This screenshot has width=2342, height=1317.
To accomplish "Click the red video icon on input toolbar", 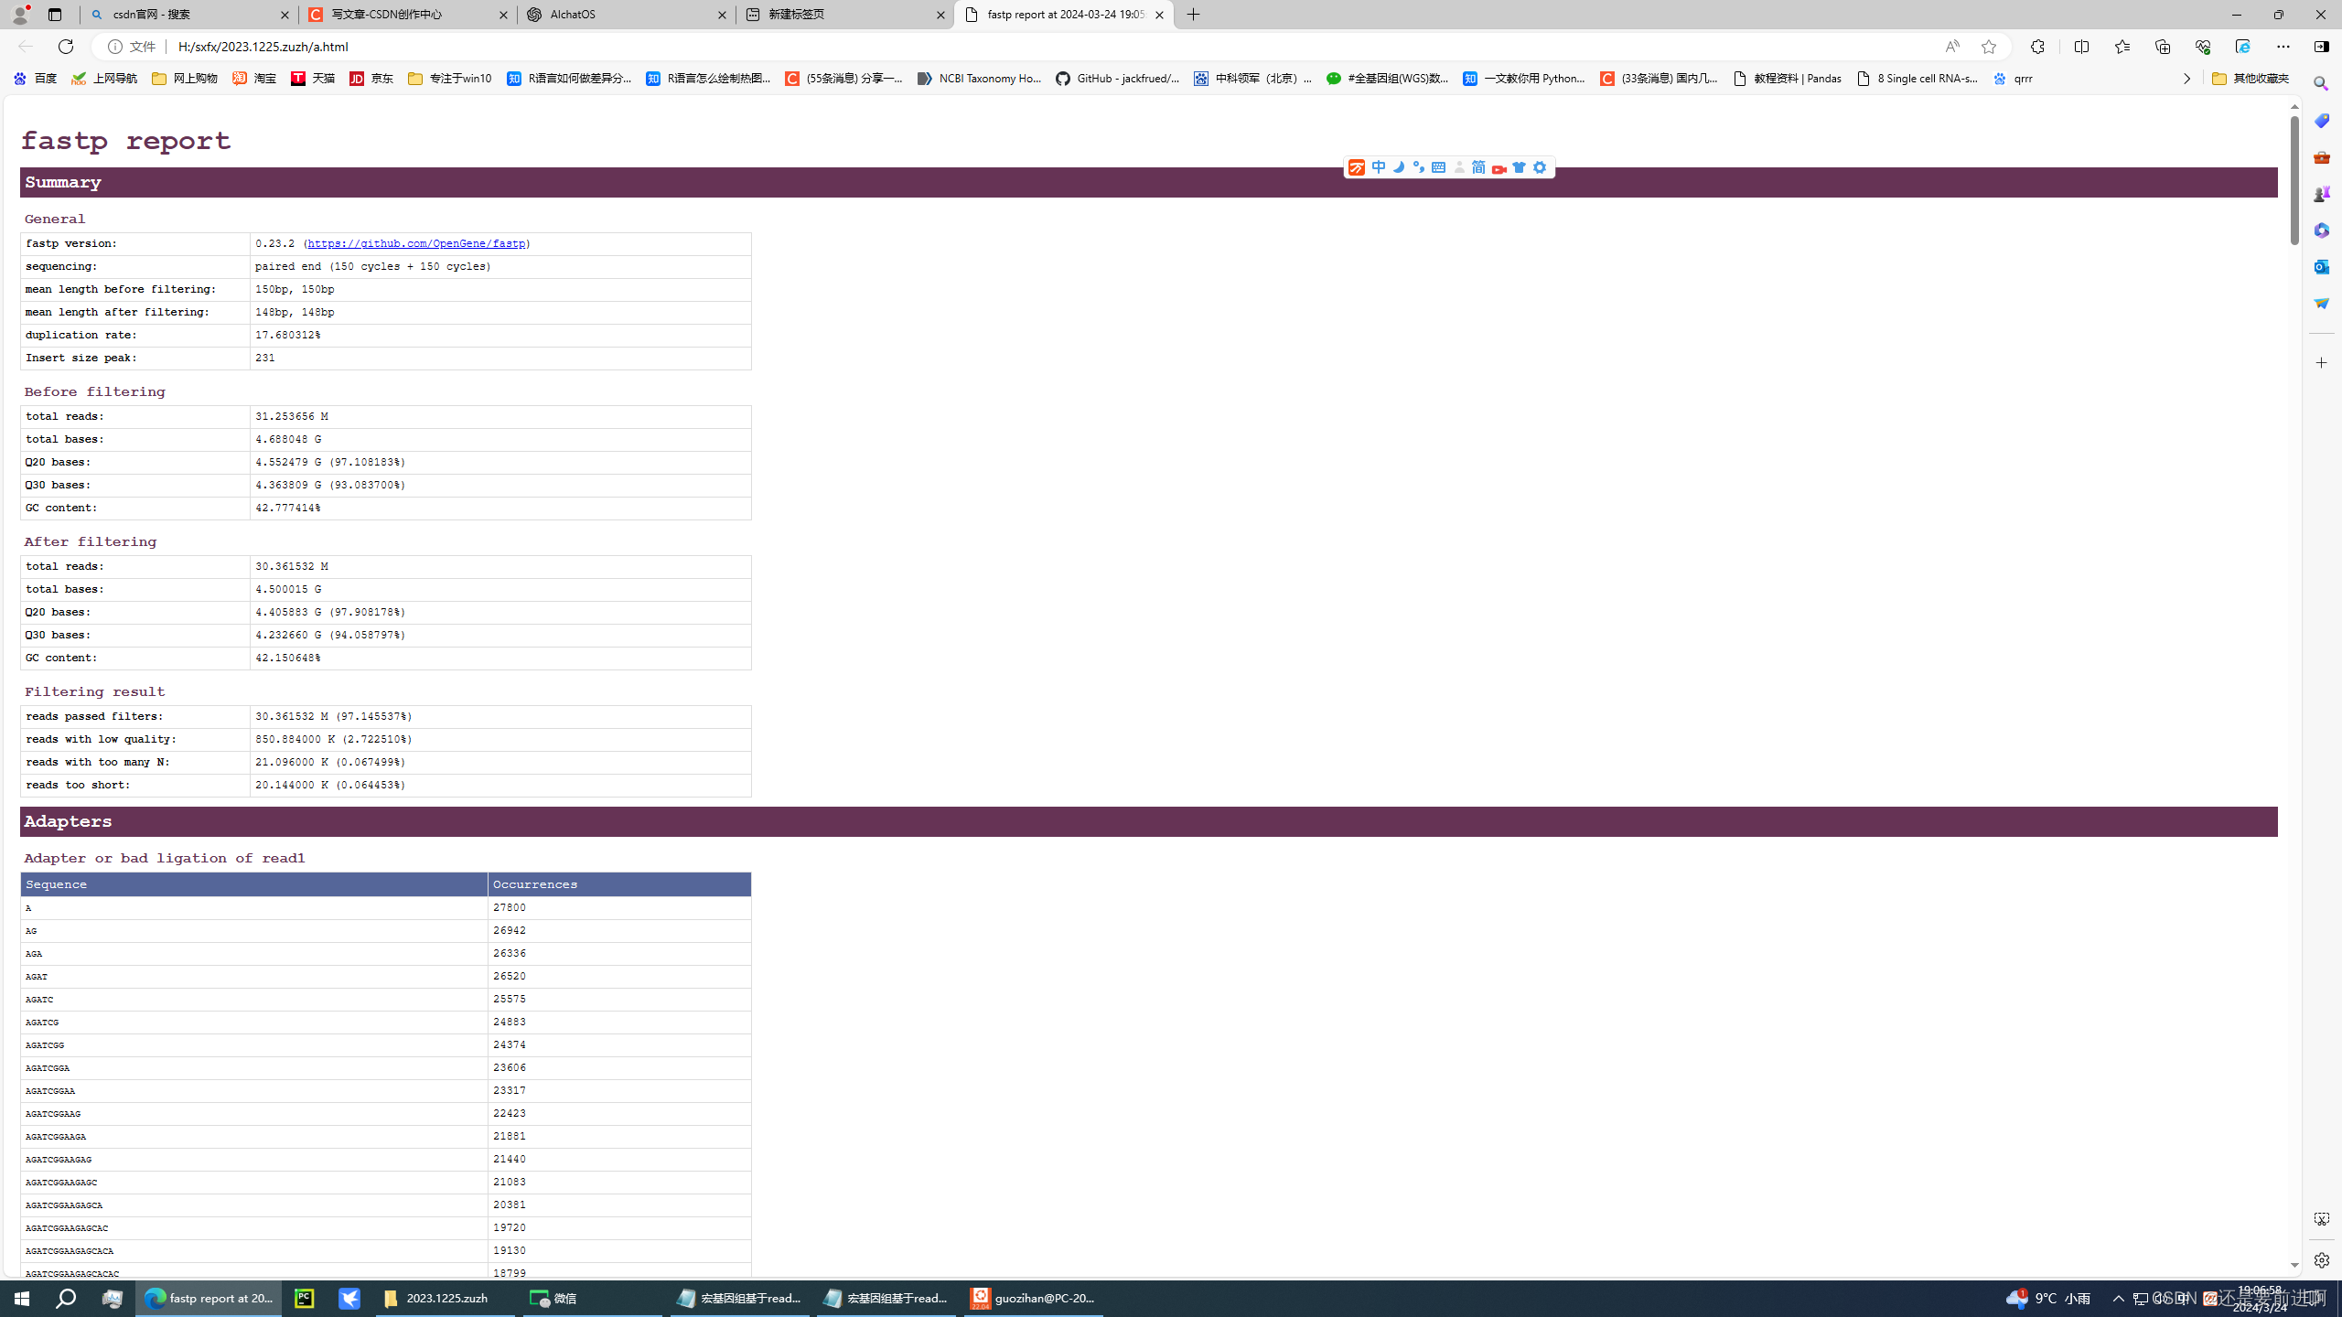I will (x=1499, y=167).
